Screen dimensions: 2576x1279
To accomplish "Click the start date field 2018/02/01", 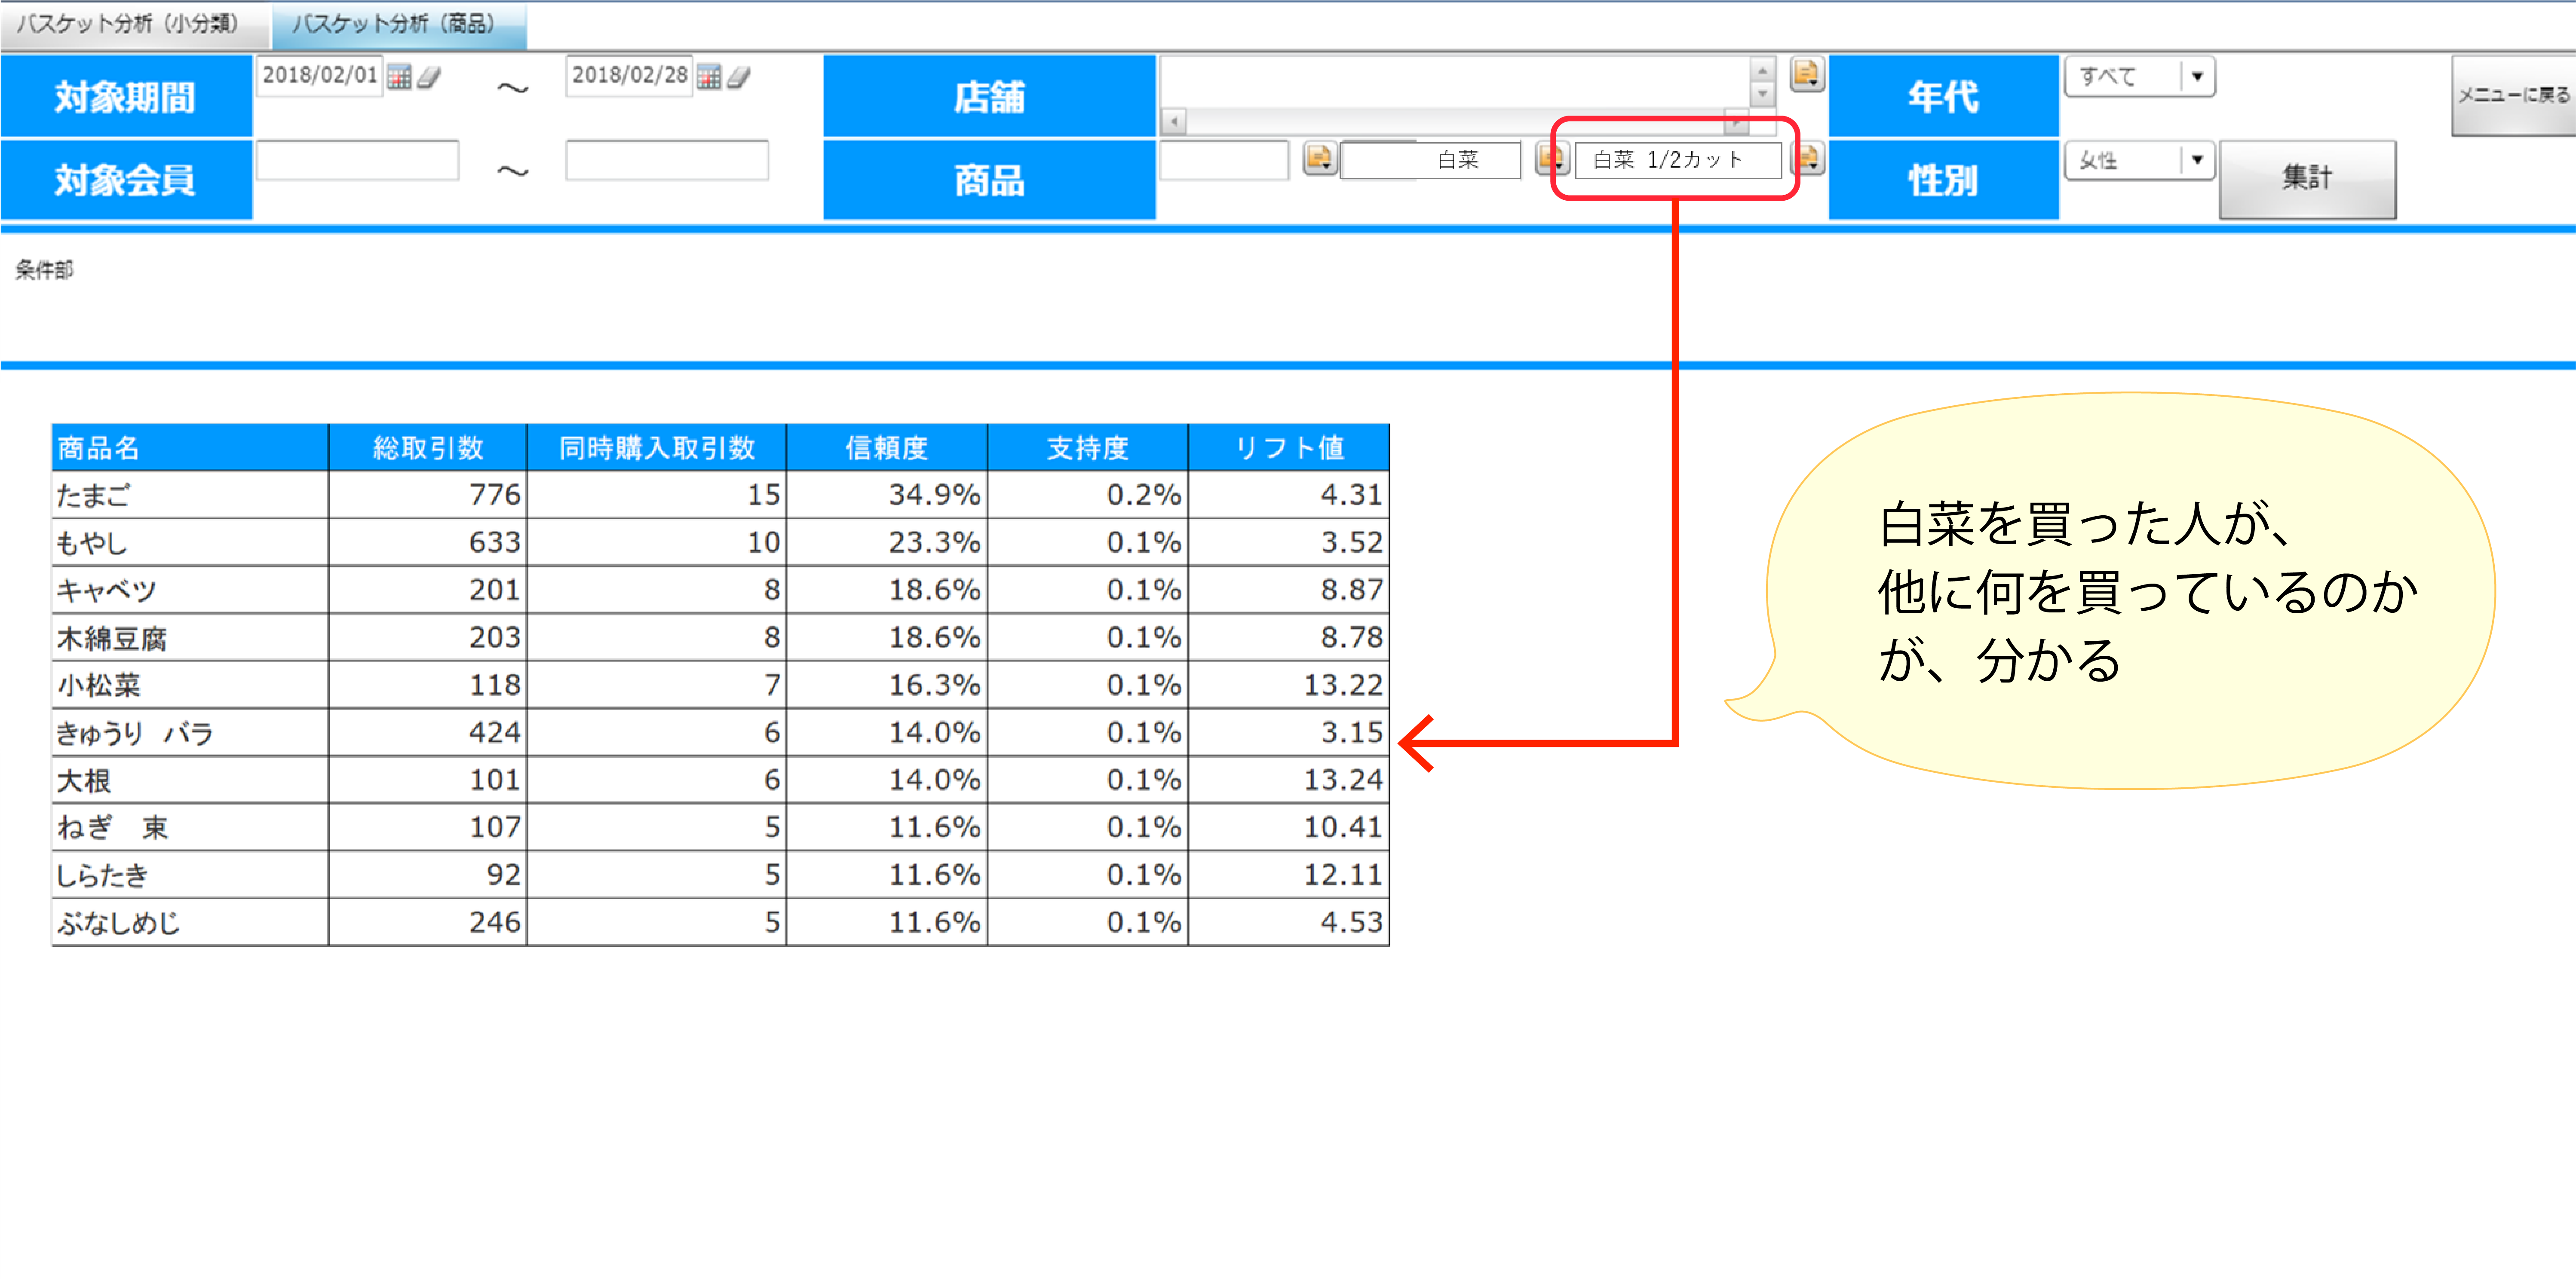I will coord(320,76).
